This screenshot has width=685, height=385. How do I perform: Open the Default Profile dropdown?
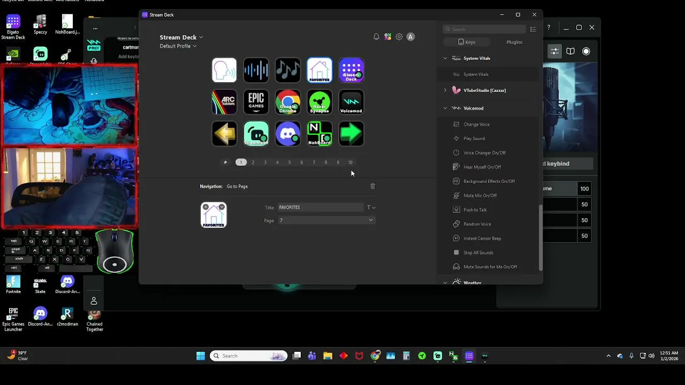[178, 46]
